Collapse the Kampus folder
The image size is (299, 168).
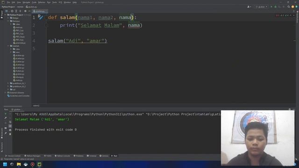8,21
